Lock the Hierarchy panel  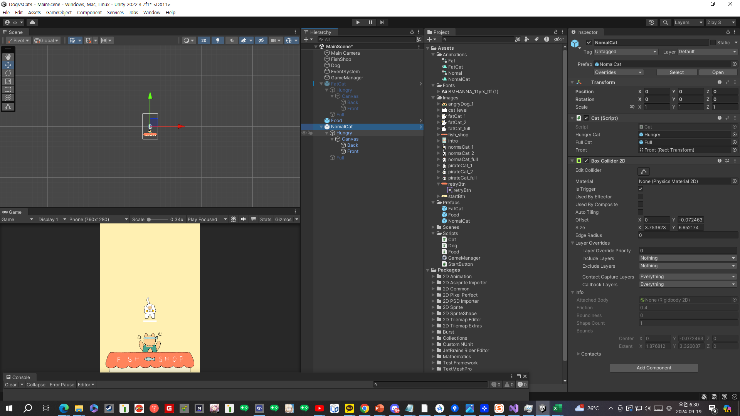pyautogui.click(x=412, y=32)
